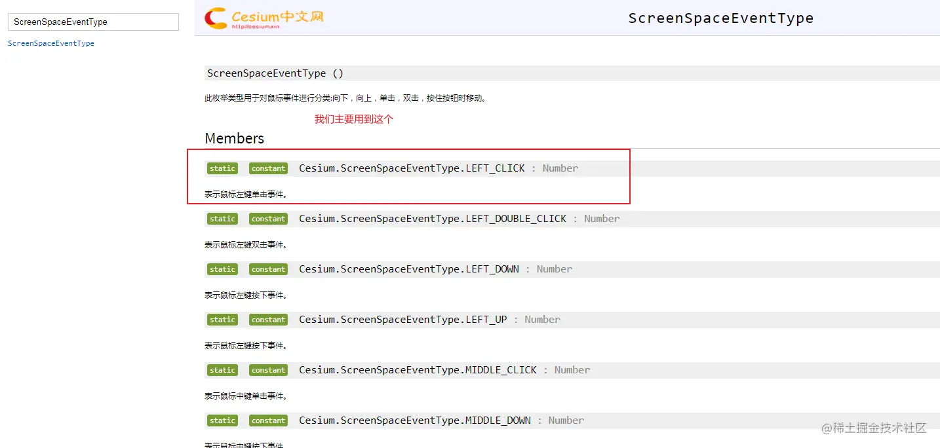
Task: Select Cesium.ScreenSpaceEventType.LEFT_CLICK member name
Action: point(412,168)
